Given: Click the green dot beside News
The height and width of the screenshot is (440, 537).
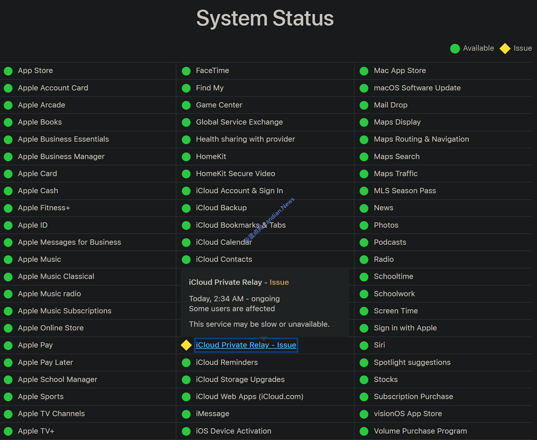Looking at the screenshot, I should (x=364, y=208).
